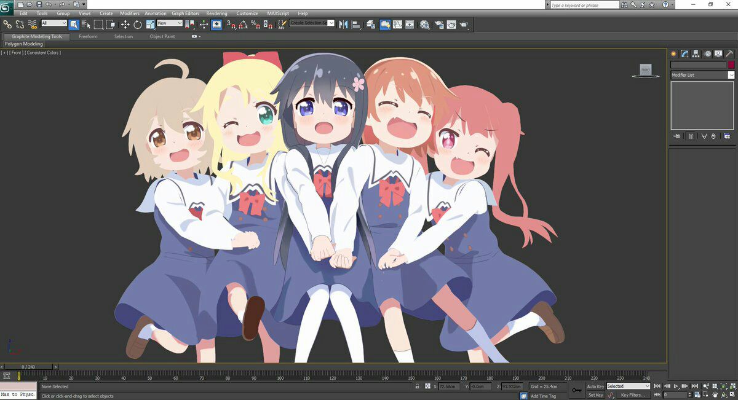This screenshot has width=738, height=400.
Task: Choose the Rectangular Selection Region tool
Action: click(x=98, y=25)
